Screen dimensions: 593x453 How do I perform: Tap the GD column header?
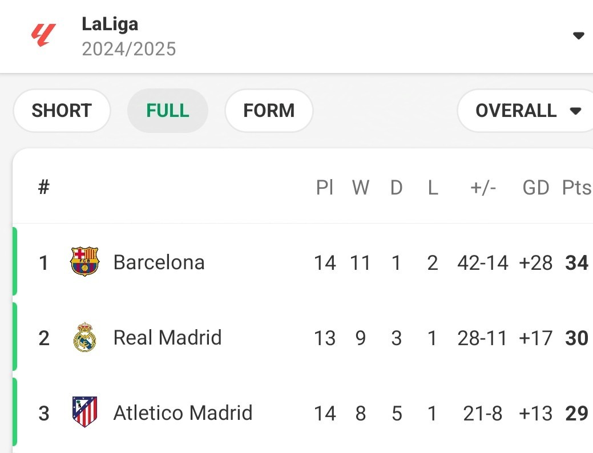pyautogui.click(x=535, y=187)
